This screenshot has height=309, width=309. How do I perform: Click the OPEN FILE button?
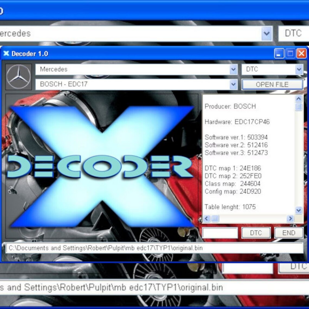(272, 84)
